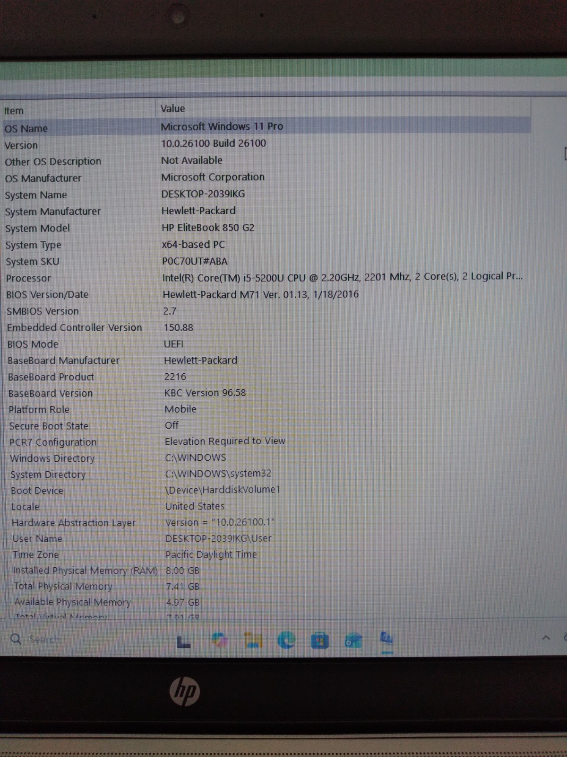Click the value KBC Version 96.58
Viewport: 567px width, 757px height.
(205, 393)
